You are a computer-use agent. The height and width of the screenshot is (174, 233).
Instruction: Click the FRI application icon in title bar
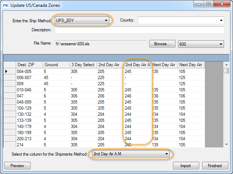(5, 5)
